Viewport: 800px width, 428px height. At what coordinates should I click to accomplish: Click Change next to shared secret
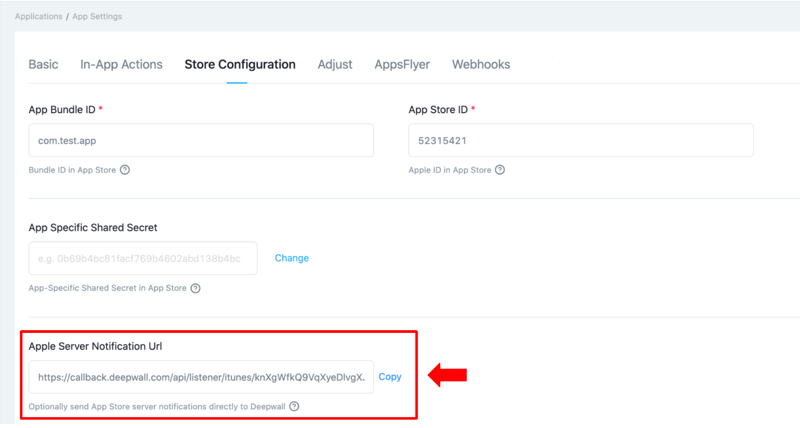tap(292, 258)
